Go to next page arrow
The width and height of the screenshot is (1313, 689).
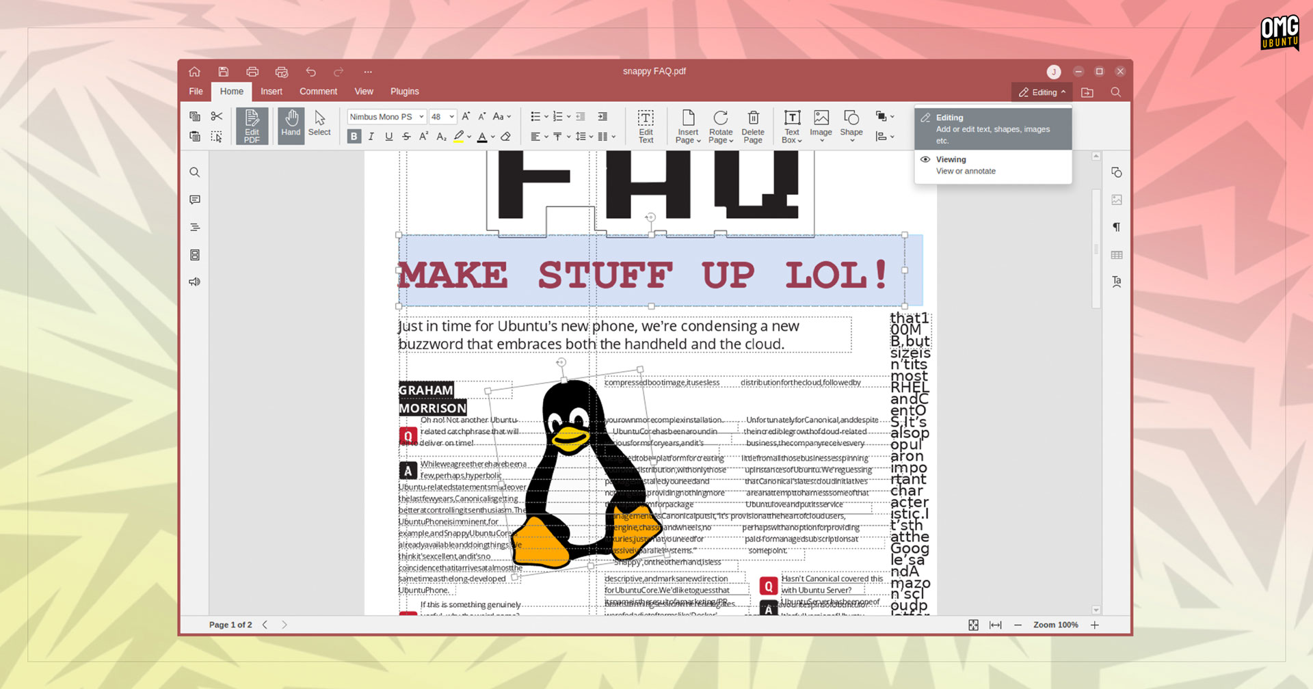pyautogui.click(x=284, y=625)
